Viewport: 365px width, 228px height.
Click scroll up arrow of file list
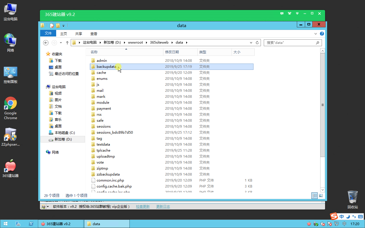coord(323,51)
